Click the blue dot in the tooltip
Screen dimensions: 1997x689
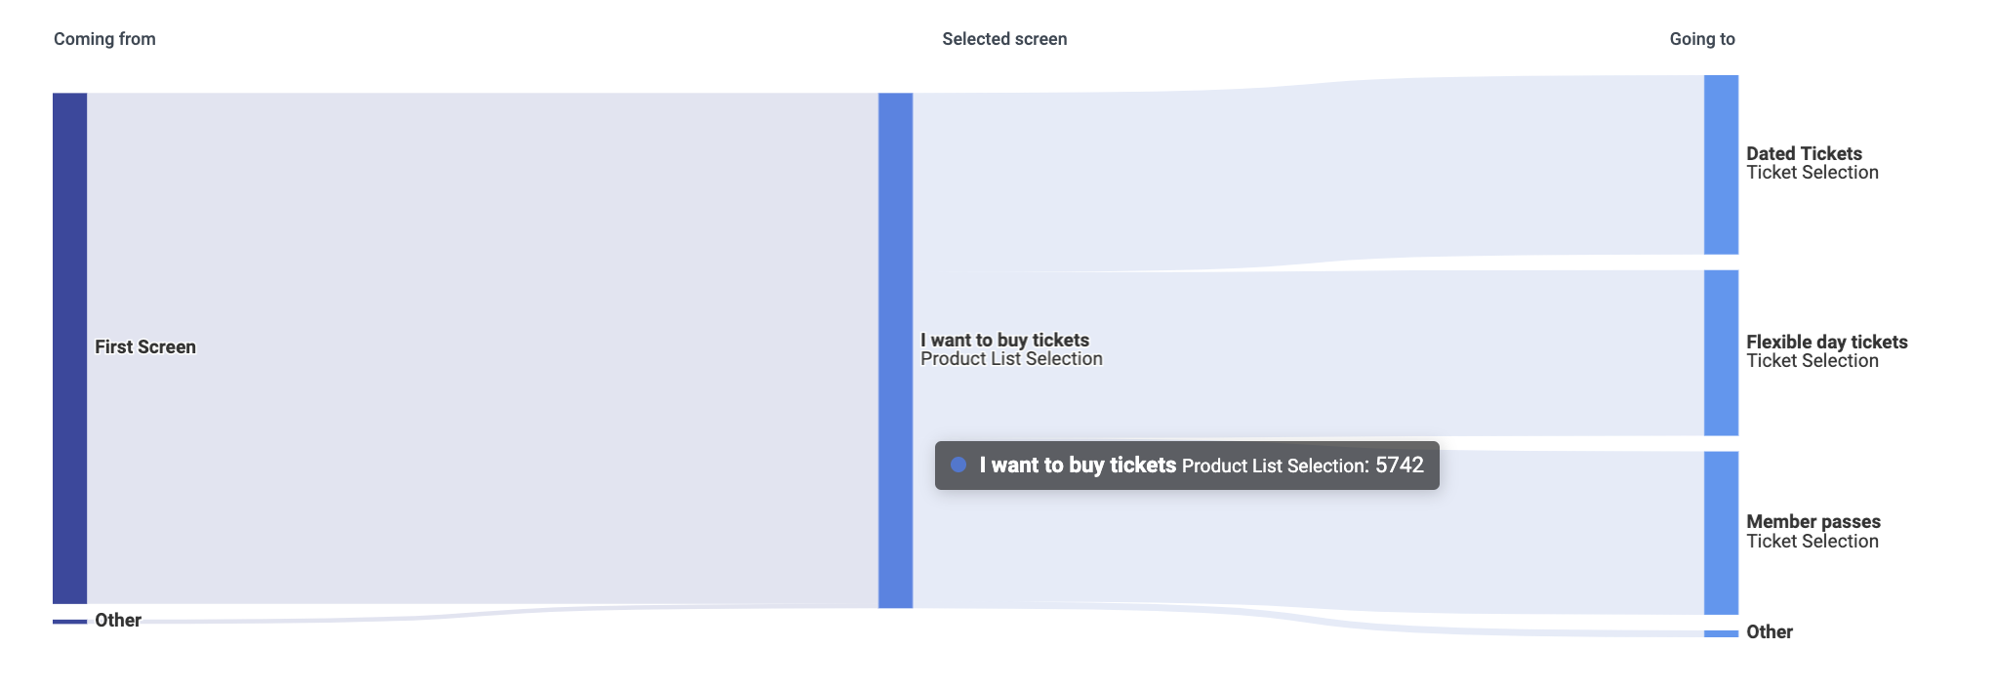pyautogui.click(x=958, y=465)
